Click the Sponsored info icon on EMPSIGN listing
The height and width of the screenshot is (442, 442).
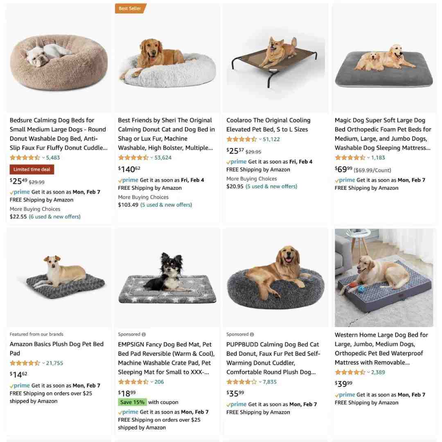pos(144,334)
